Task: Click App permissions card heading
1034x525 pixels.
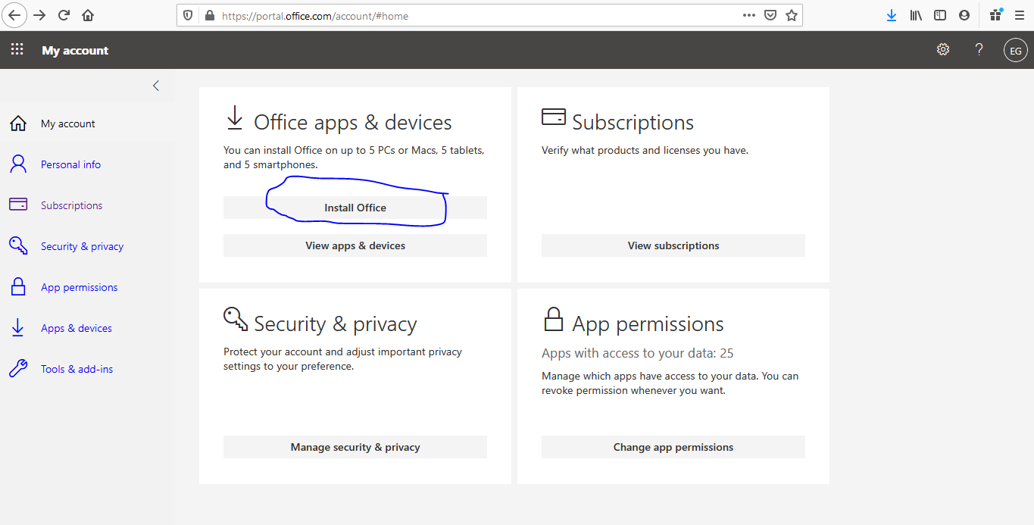Action: [x=648, y=324]
